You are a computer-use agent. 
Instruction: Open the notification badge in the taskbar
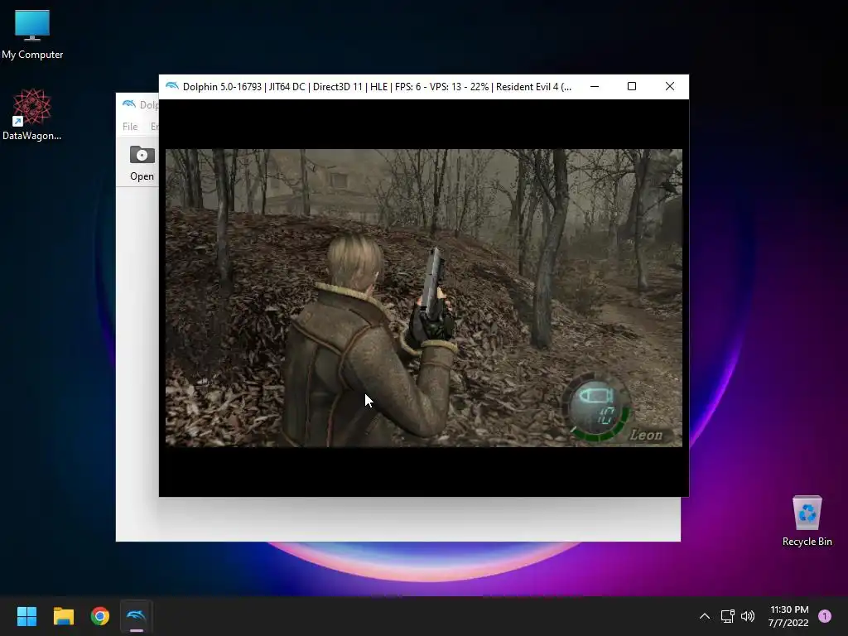[x=825, y=616]
